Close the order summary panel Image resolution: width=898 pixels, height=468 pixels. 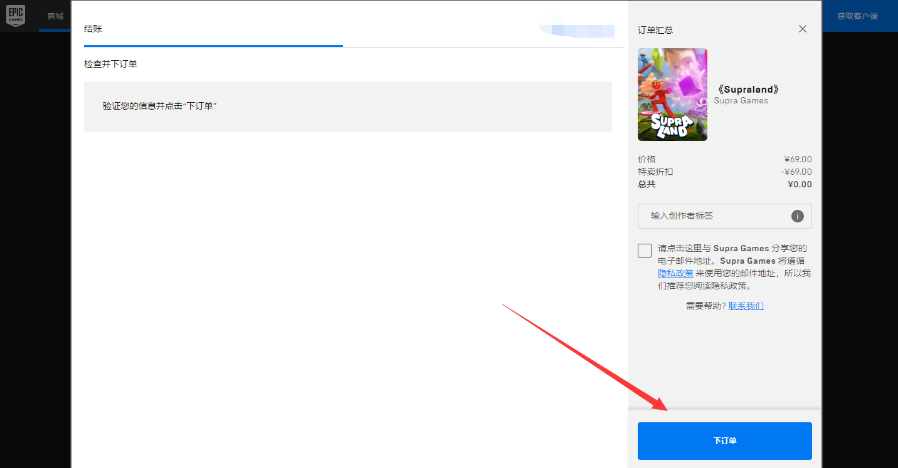pyautogui.click(x=803, y=29)
